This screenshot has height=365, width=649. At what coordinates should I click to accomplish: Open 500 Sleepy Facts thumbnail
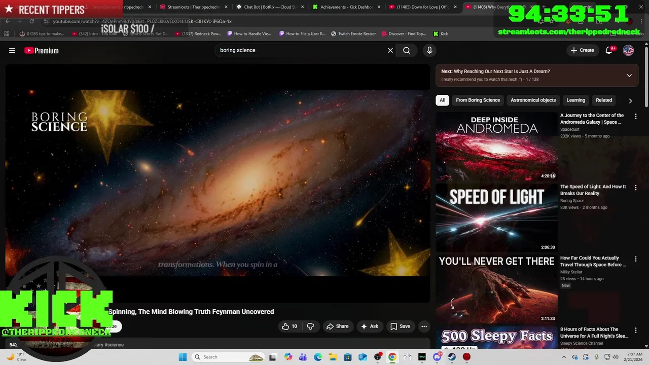496,338
